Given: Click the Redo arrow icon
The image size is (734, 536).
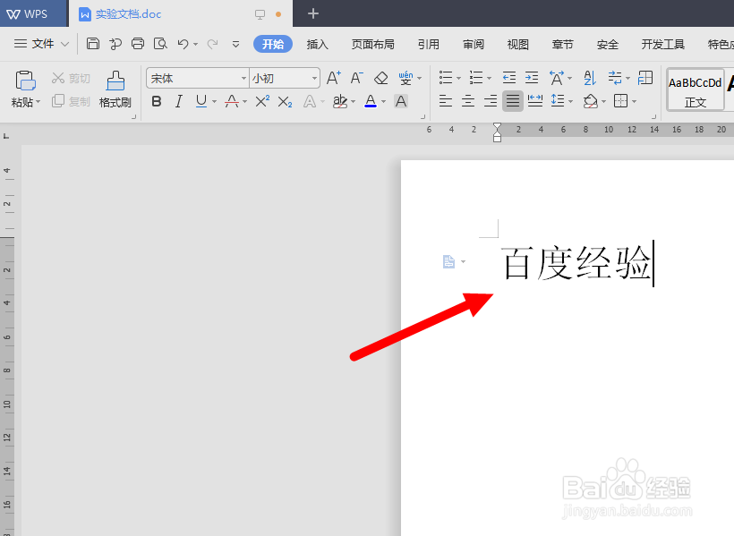Looking at the screenshot, I should pyautogui.click(x=212, y=44).
